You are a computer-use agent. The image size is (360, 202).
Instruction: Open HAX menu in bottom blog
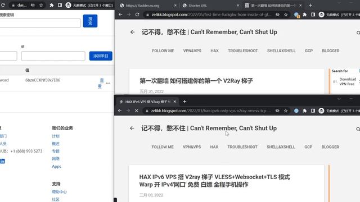click(214, 147)
